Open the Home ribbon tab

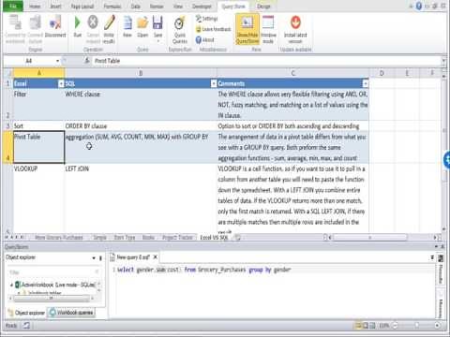click(35, 7)
